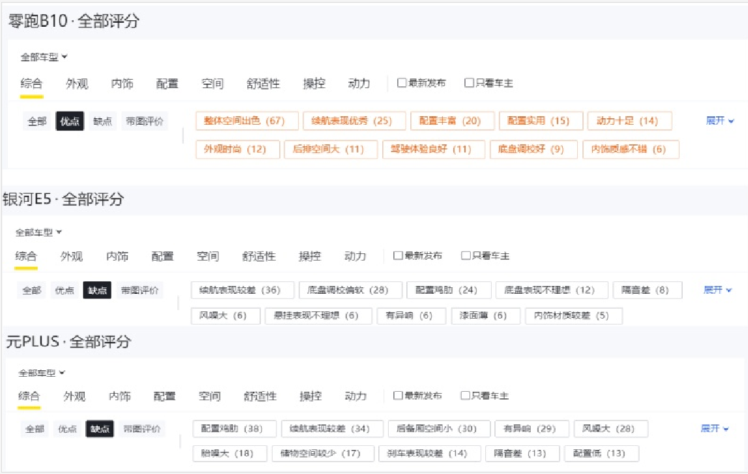Click 后备厢空间小 (30) tag
This screenshot has height=474, width=748.
click(438, 429)
